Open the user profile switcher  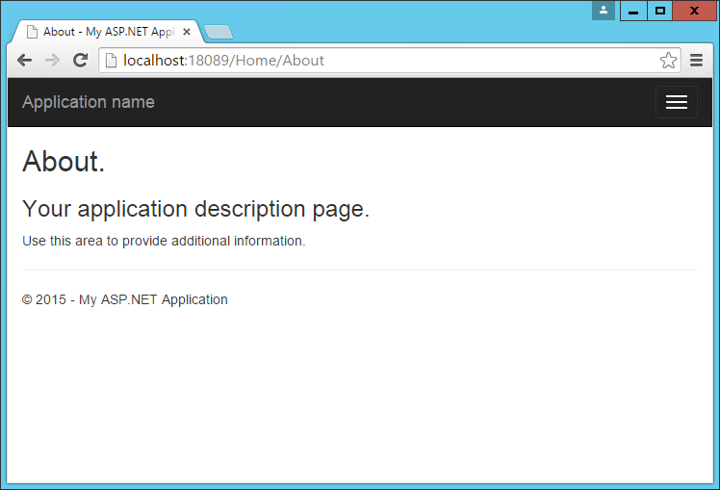coord(604,11)
